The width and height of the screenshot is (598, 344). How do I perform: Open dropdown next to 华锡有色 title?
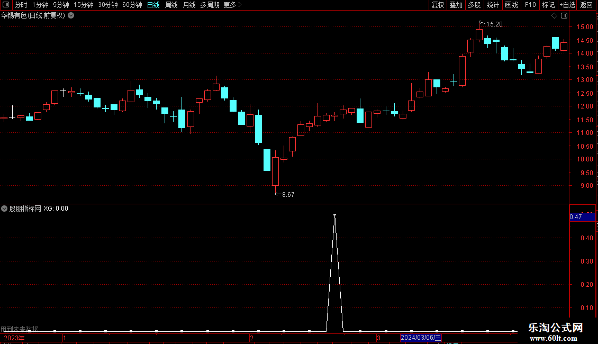pos(71,16)
